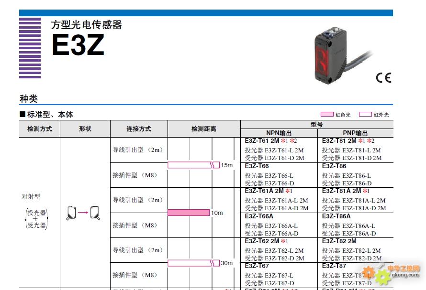Click the red light legend swatch
426x290 pixels.
coord(327,114)
